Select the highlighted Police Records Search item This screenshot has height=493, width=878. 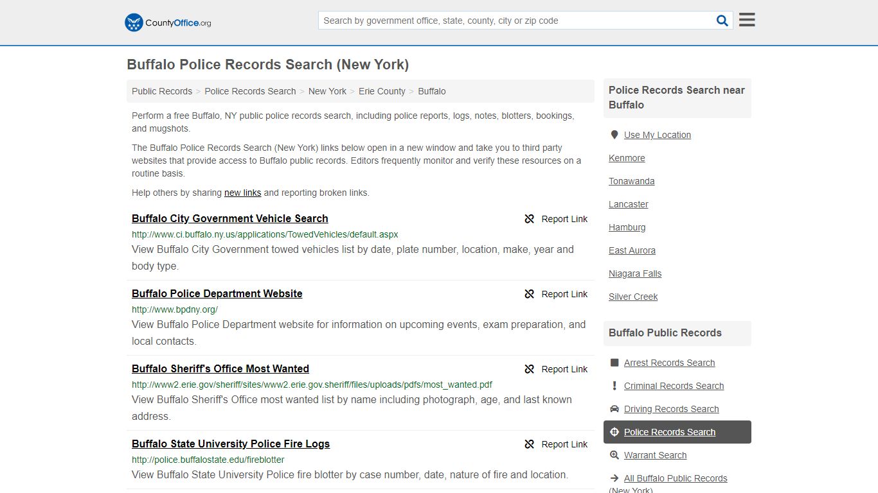pos(677,432)
